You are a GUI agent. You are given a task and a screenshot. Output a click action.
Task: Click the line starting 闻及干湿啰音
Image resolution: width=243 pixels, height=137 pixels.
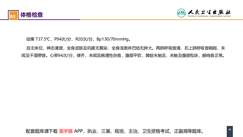click(x=123, y=56)
